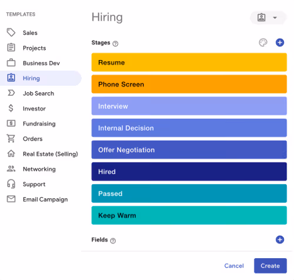Click the Projects clipboard icon
This screenshot has width=294, height=280.
(x=11, y=48)
